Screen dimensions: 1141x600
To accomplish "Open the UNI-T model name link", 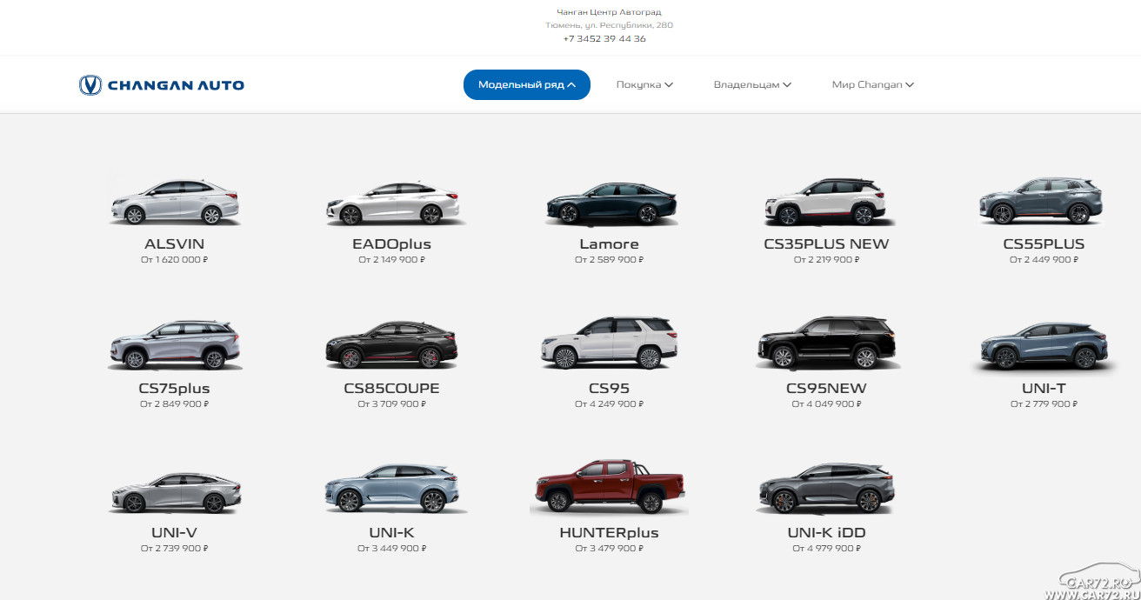I will [1044, 389].
